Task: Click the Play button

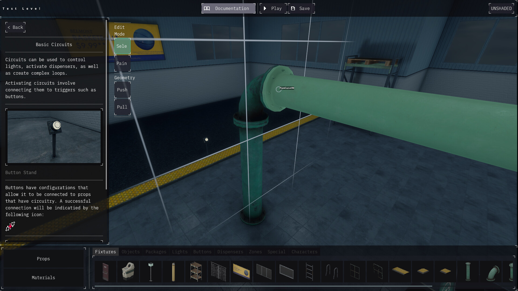Action: (x=273, y=8)
